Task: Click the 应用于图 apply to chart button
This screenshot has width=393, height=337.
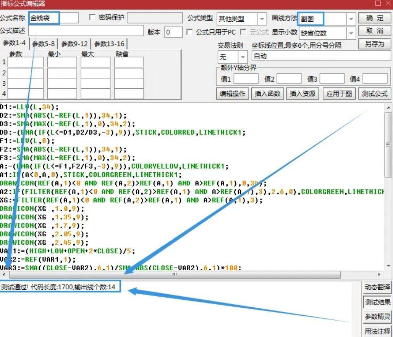Action: pyautogui.click(x=339, y=94)
